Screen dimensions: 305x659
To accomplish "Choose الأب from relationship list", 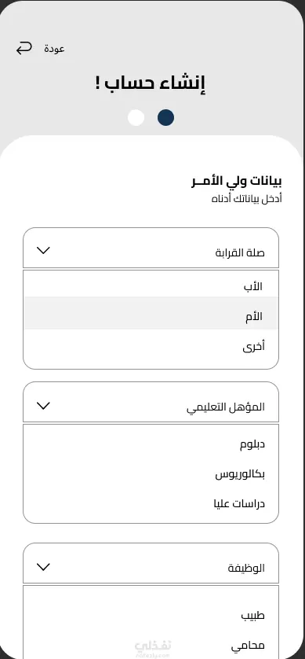I will coord(151,286).
